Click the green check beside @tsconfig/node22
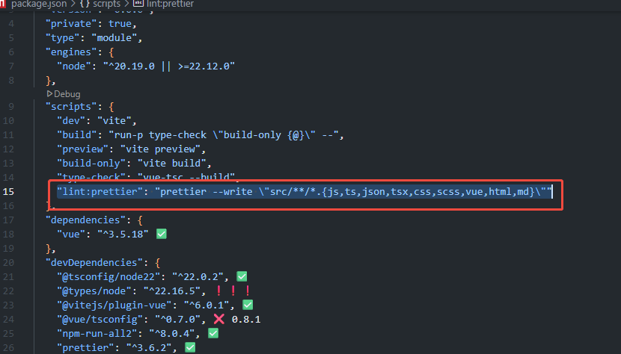Viewport: 621px width, 354px height. (x=242, y=276)
